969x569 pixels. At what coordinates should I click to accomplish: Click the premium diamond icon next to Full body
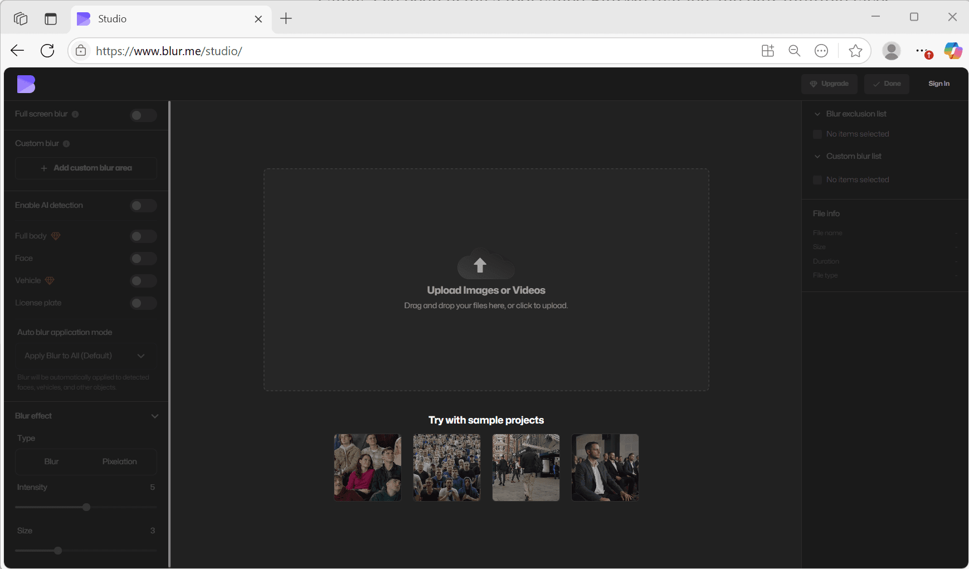[x=56, y=236]
